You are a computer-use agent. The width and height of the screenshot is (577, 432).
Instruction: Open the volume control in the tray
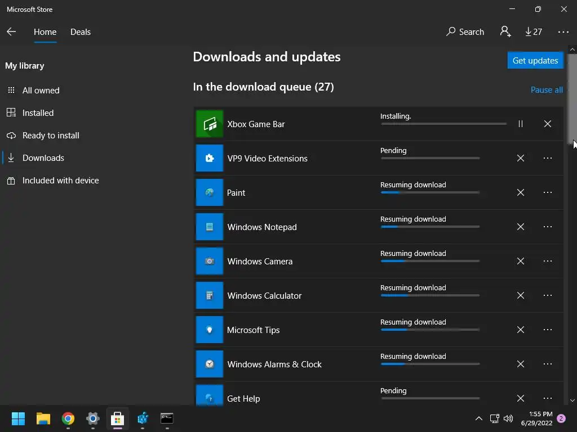point(508,418)
